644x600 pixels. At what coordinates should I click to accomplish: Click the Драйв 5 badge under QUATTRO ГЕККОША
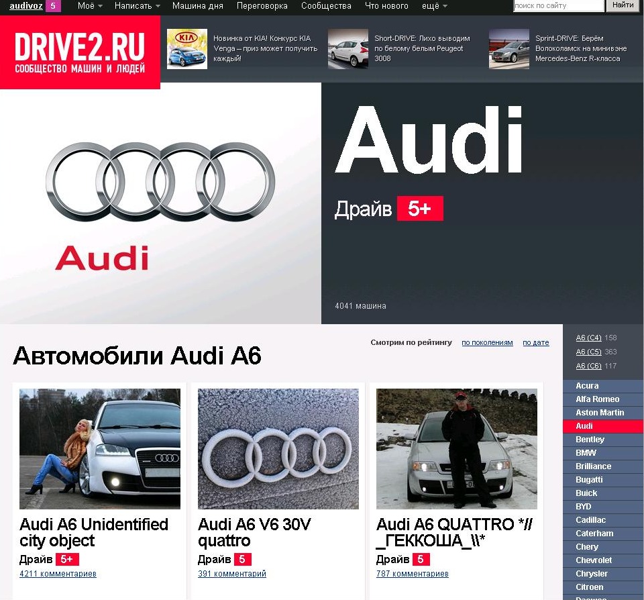click(x=421, y=559)
